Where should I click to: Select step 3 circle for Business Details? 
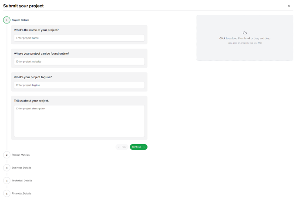(x=7, y=168)
